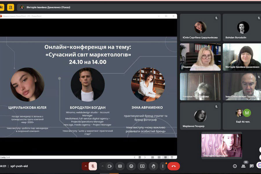Click slide counter Слайд 1 з 4
This screenshot has height=174, width=261.
(x=5, y=157)
